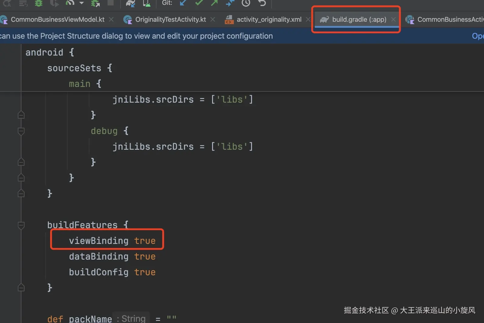
Task: Click the 'android {' code line
Action: coord(50,53)
